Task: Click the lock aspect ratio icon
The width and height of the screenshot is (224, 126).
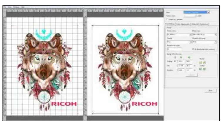Action: coord(175,57)
